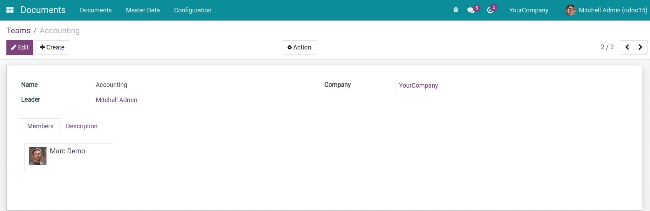The height and width of the screenshot is (211, 650).
Task: Go to the next record arrow
Action: click(640, 47)
